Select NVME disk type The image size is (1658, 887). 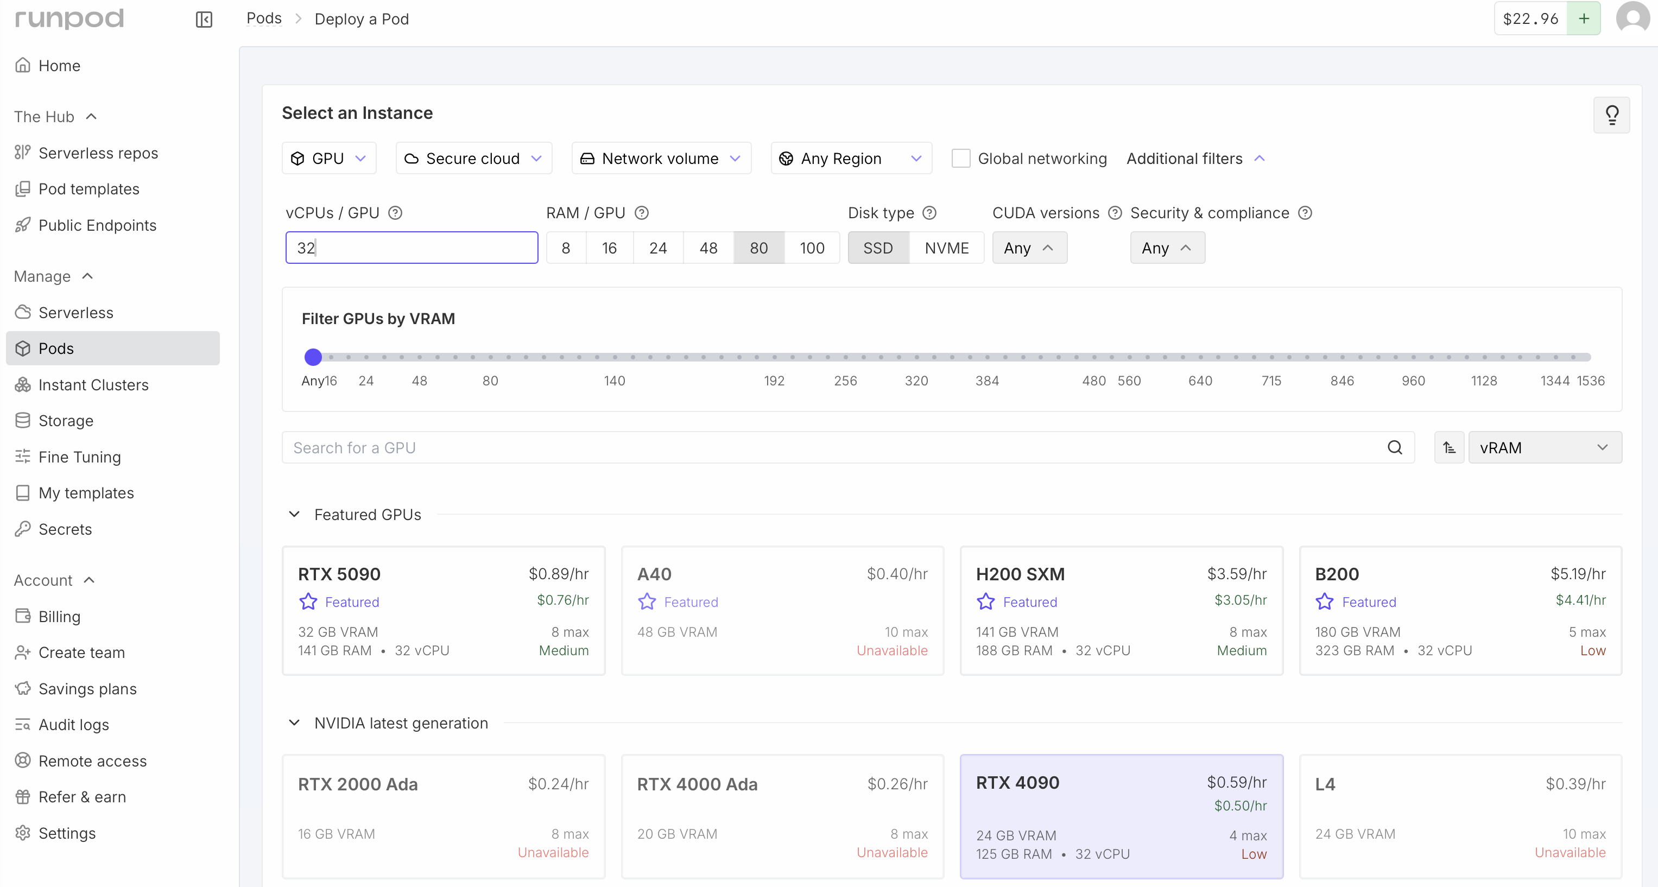pyautogui.click(x=946, y=248)
